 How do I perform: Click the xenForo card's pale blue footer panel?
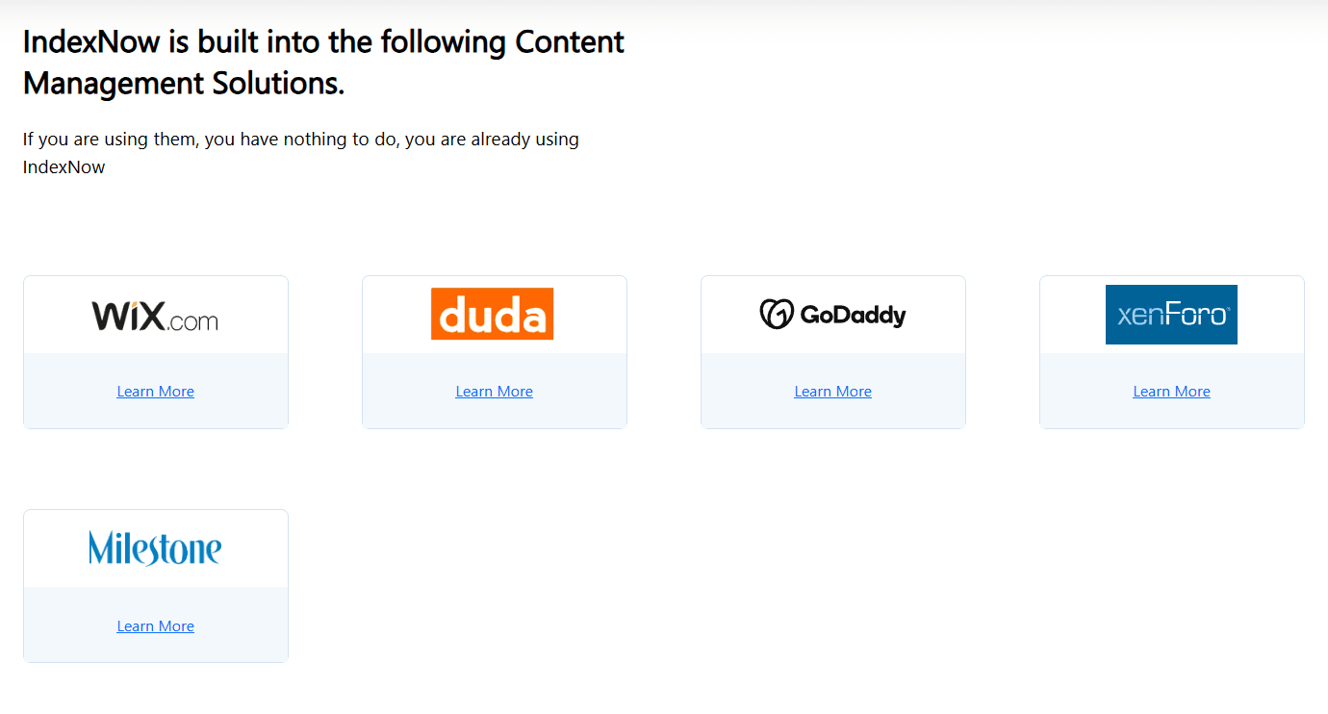(x=1172, y=391)
